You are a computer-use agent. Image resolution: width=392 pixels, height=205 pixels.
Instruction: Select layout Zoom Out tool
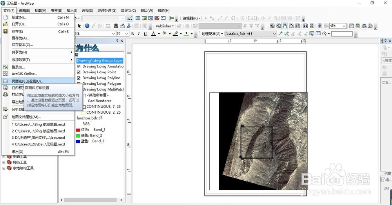tap(278, 26)
